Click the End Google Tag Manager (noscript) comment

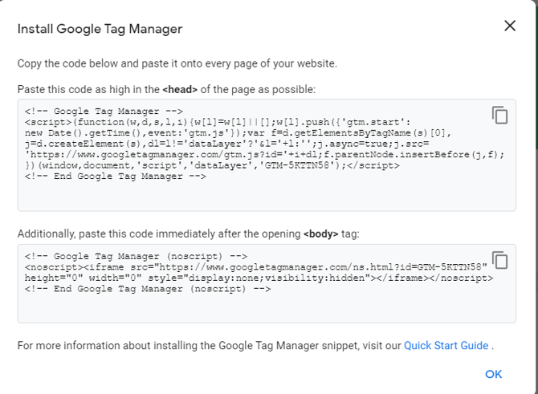pos(149,289)
